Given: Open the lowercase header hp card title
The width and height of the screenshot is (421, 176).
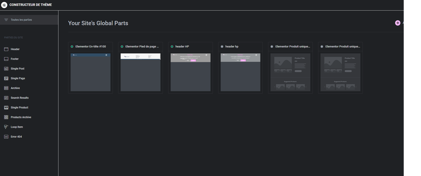Looking at the screenshot, I should coord(232,46).
